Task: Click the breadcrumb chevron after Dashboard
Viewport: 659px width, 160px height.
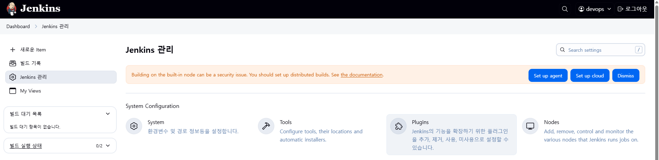Action: pos(36,26)
